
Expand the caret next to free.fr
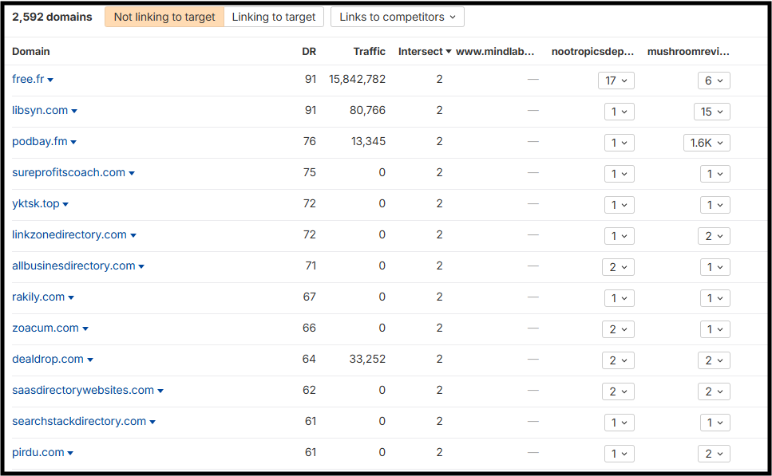[x=51, y=80]
